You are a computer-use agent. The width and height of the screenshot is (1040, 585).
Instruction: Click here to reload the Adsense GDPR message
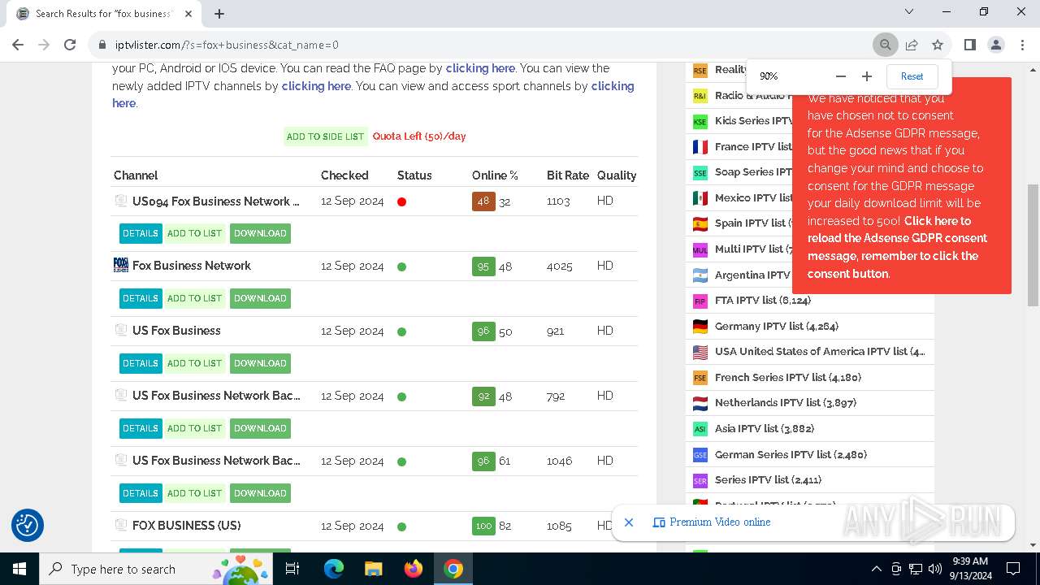pyautogui.click(x=897, y=247)
